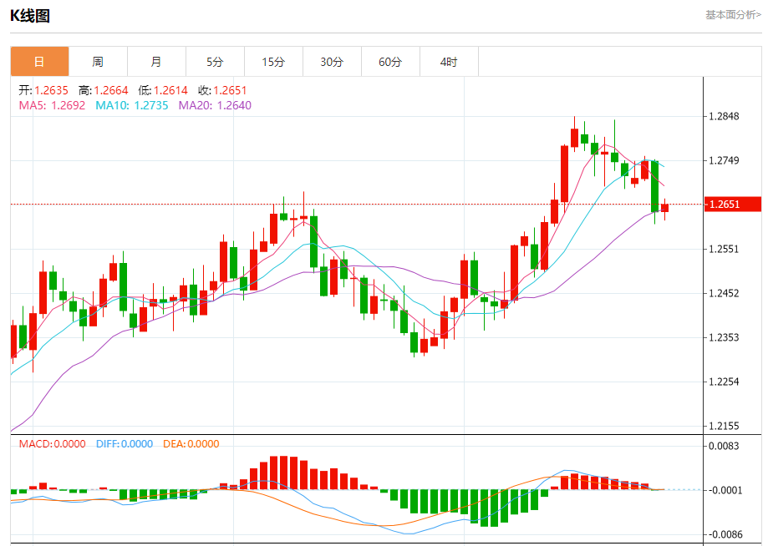768x546 pixels.
Task: Open the 60分 interval tab
Action: point(390,62)
